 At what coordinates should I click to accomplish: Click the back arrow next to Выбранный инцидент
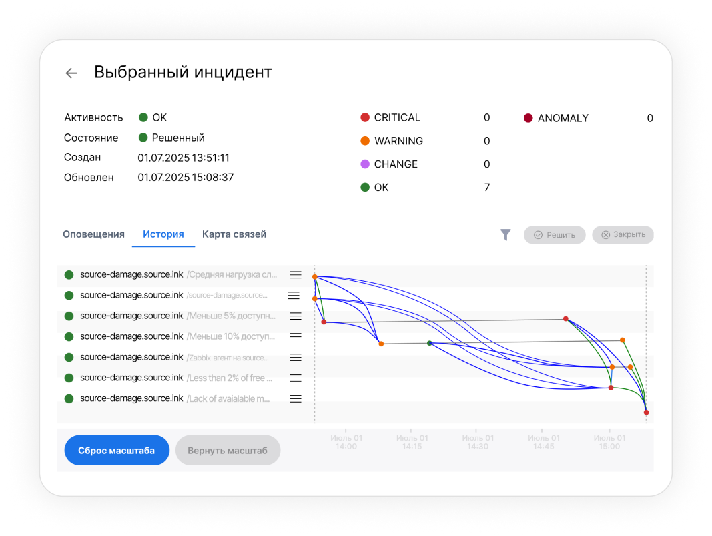tap(71, 73)
